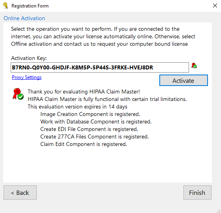Go back with the Back button
The image size is (221, 213).
click(20, 192)
